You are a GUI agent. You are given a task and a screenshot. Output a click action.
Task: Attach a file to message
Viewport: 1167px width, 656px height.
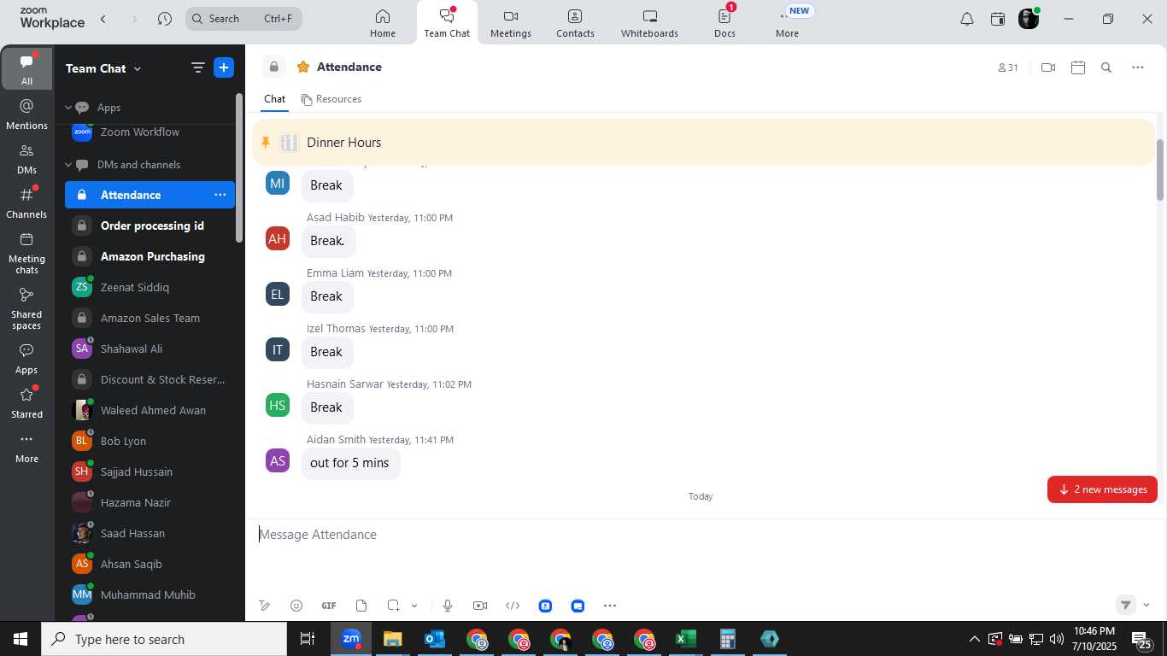tap(361, 606)
